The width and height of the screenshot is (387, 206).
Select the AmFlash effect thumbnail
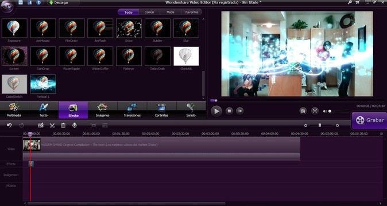[x=100, y=28]
